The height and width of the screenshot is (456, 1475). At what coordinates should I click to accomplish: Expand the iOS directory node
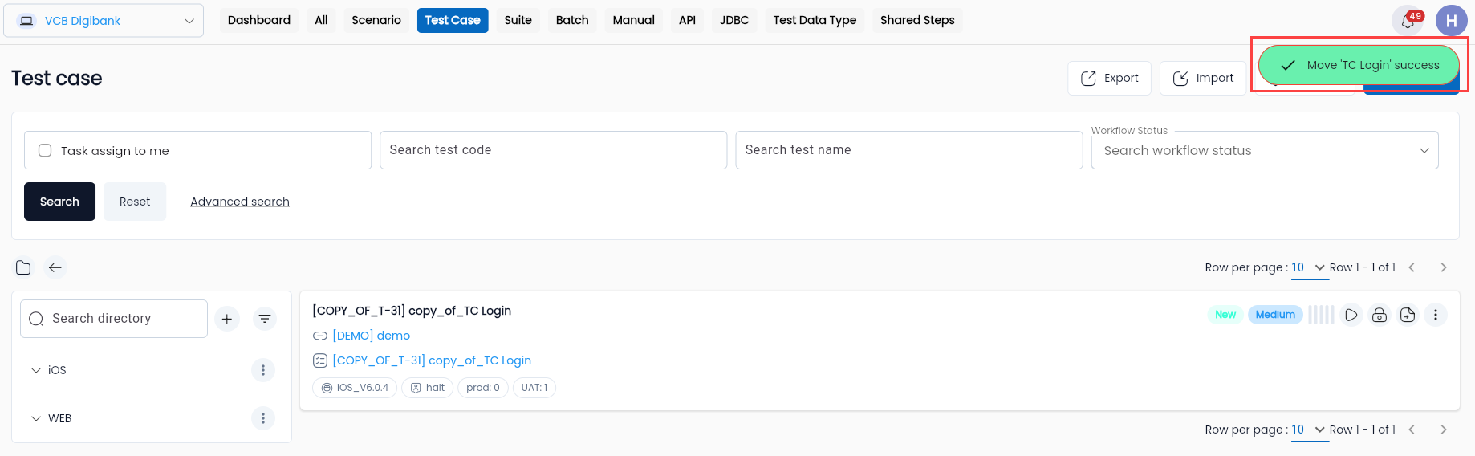click(36, 370)
